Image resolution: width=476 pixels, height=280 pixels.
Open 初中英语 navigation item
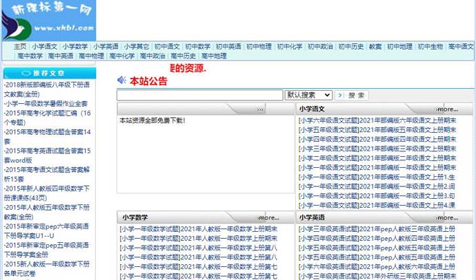pos(228,47)
